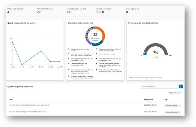Click the blue gauge fill segment
This screenshot has width=196, height=127.
[x=145, y=54]
